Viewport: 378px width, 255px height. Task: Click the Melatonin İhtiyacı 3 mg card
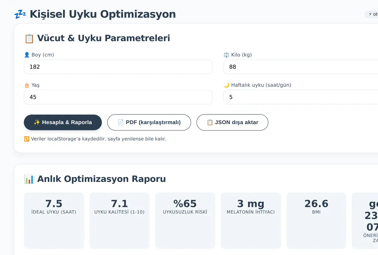pos(251,220)
